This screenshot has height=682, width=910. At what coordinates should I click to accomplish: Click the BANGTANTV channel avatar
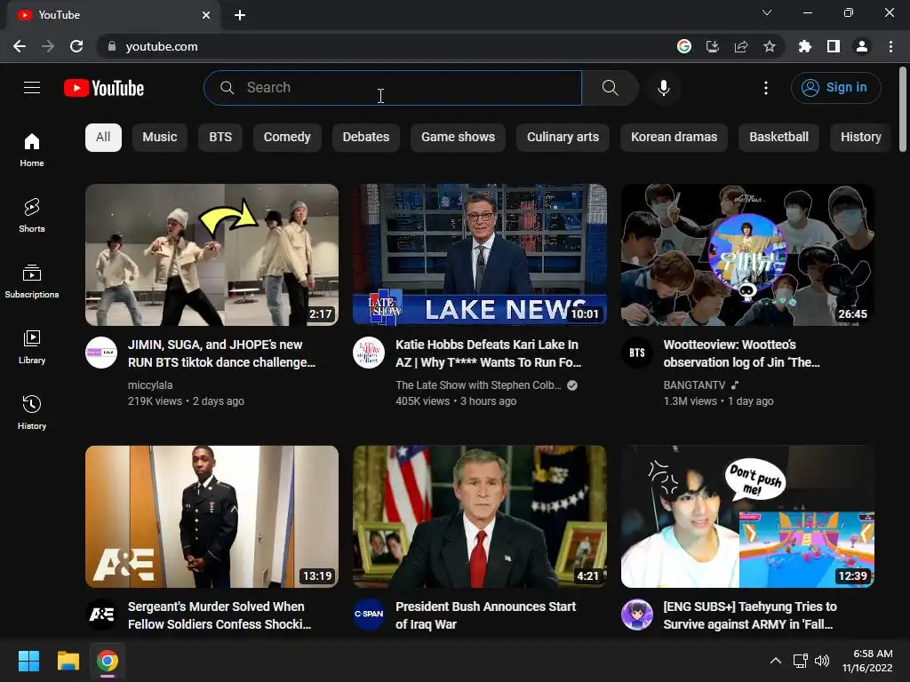(637, 353)
